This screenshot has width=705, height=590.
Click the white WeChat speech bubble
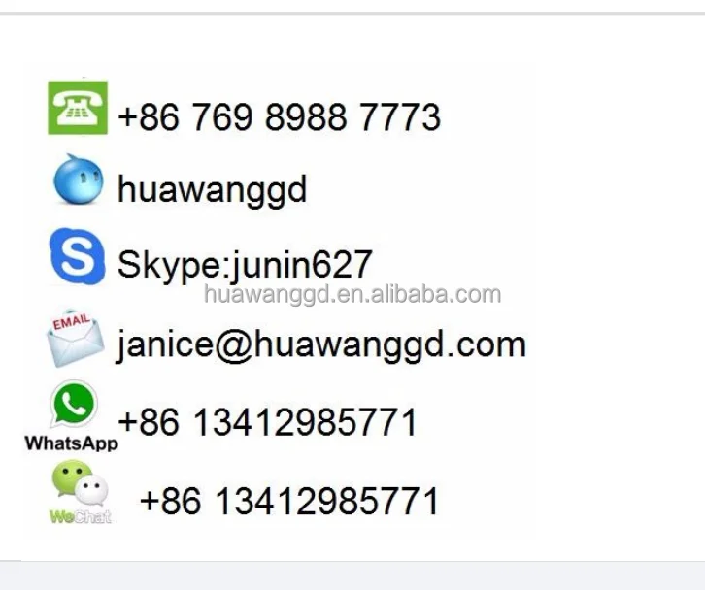pos(91,491)
